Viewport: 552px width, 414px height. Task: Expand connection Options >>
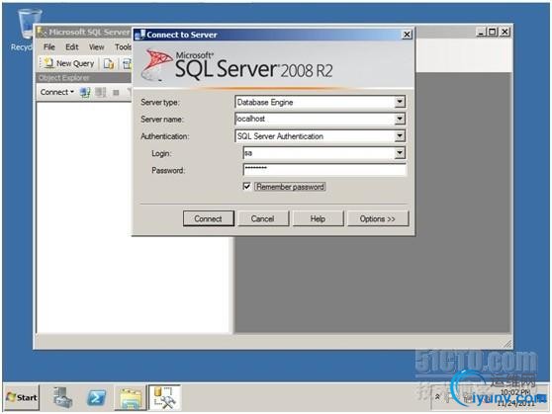(x=378, y=218)
